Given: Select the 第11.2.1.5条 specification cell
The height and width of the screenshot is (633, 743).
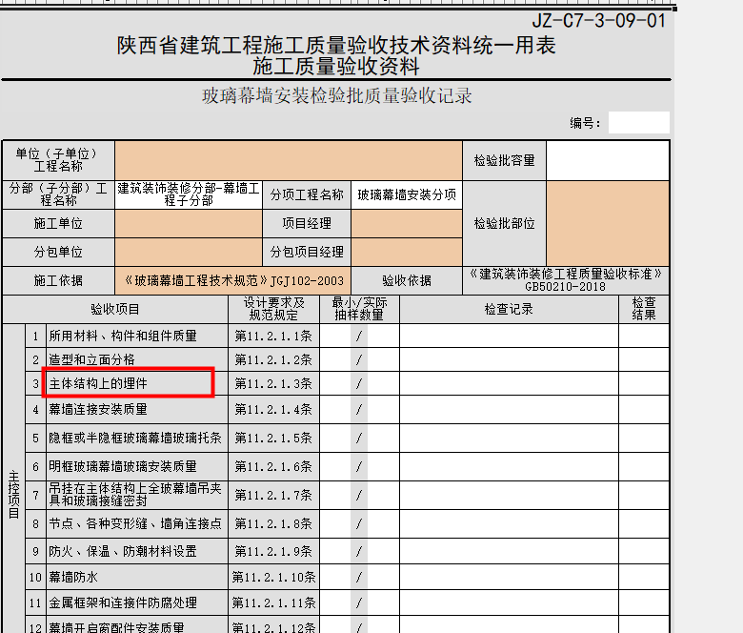Looking at the screenshot, I should tap(273, 439).
